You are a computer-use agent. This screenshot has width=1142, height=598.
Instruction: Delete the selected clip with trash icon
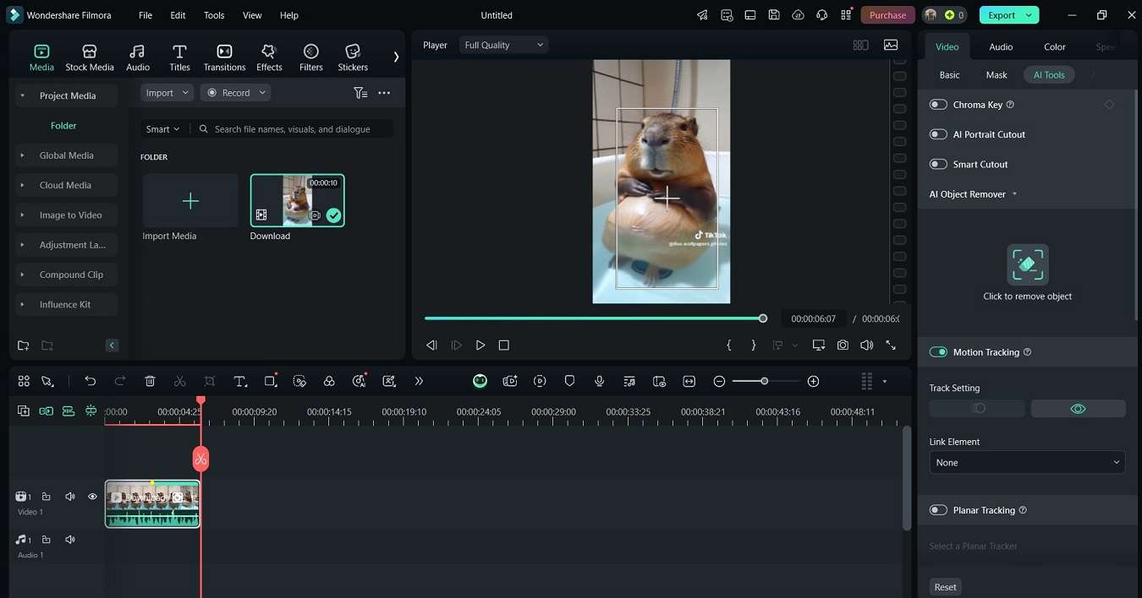coord(150,382)
